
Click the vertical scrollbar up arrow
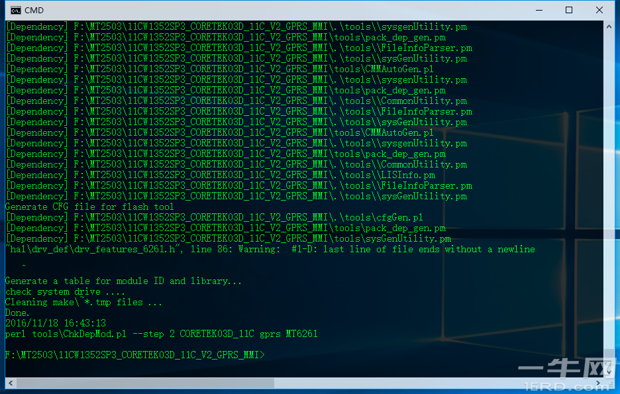tap(609, 26)
